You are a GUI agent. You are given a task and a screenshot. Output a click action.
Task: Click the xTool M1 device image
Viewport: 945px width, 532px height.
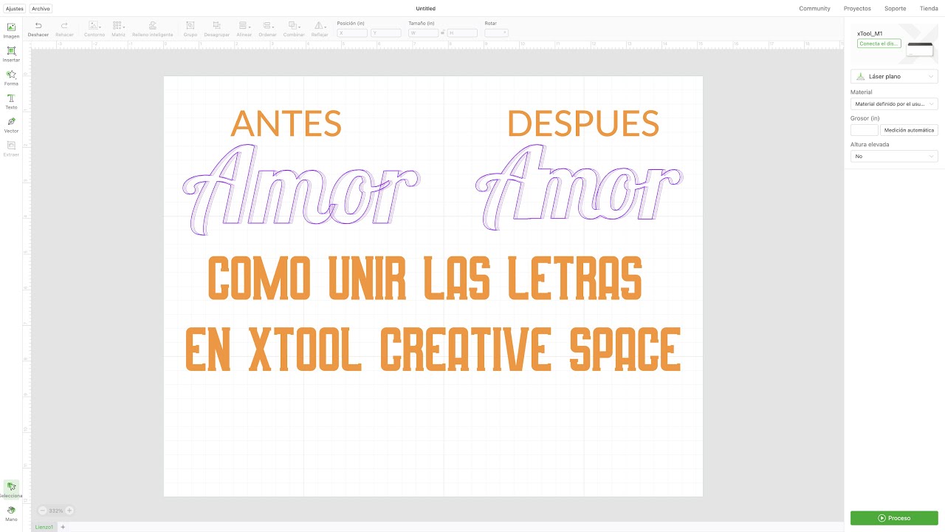coord(920,49)
